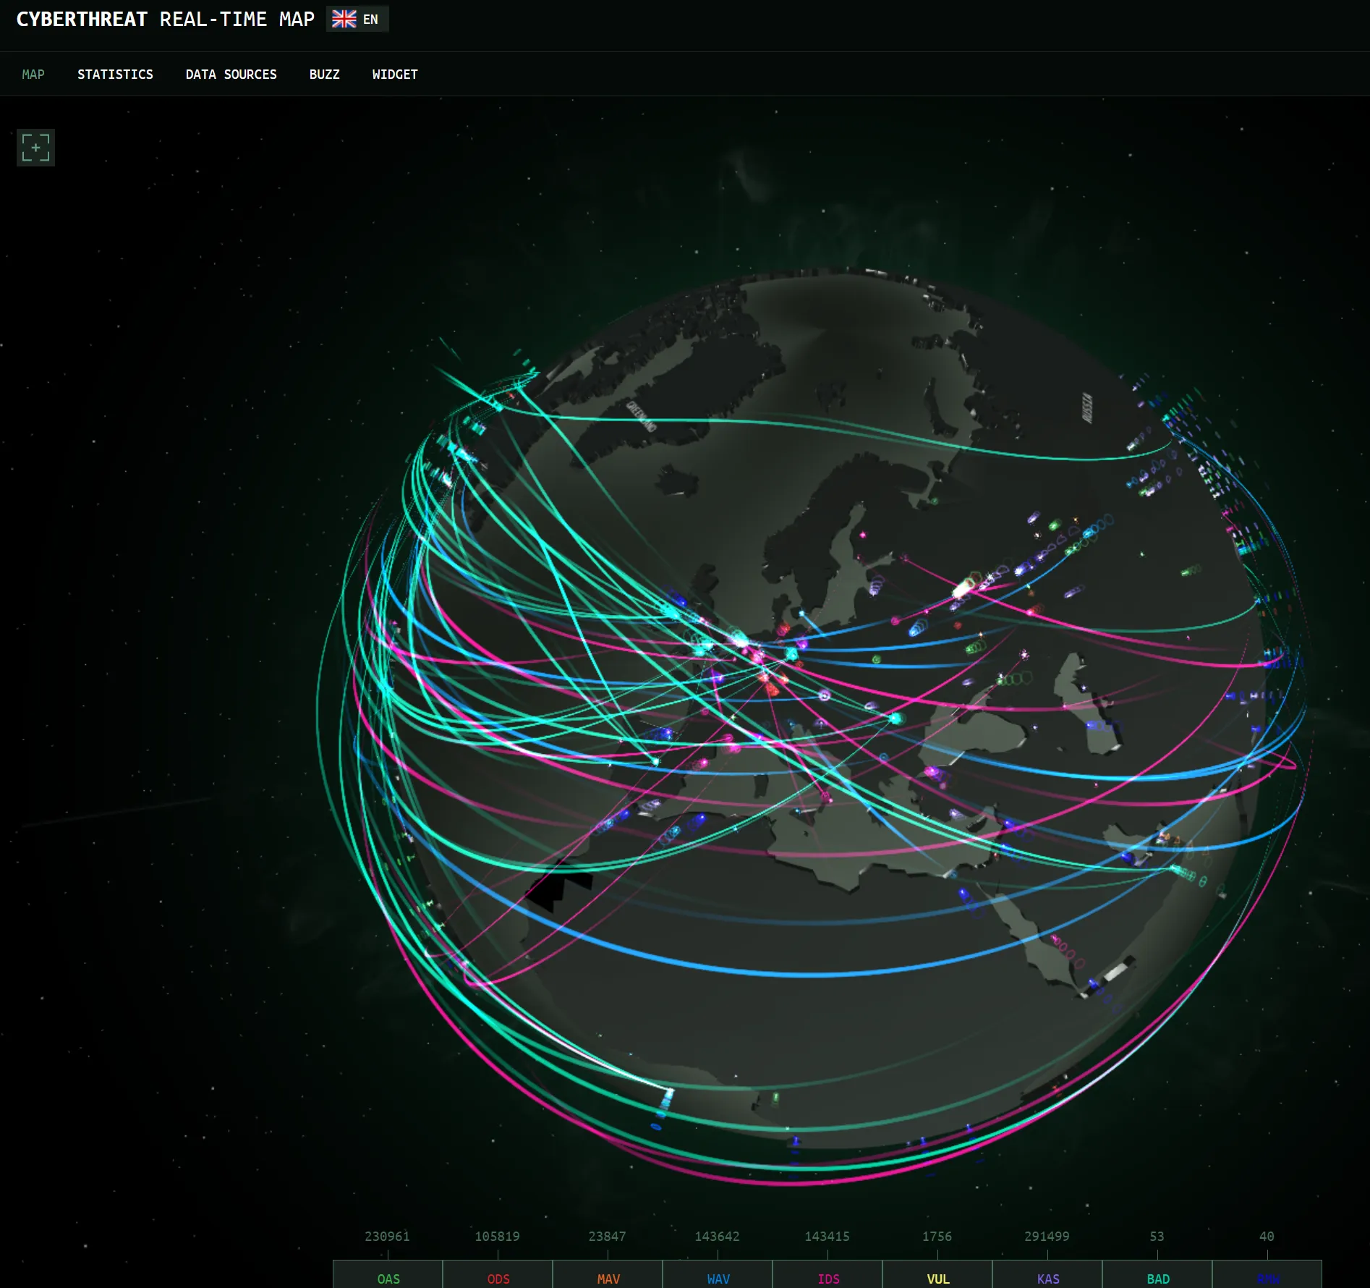Toggle the BAD botnet activity layer
The image size is (1370, 1288).
click(1157, 1278)
